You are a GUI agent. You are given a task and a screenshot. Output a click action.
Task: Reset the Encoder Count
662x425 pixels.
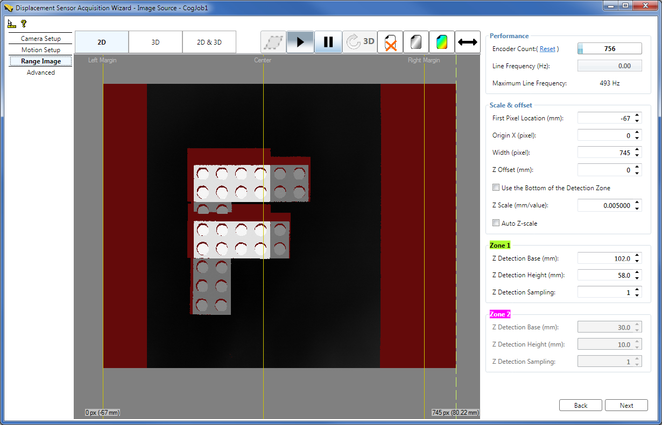548,48
